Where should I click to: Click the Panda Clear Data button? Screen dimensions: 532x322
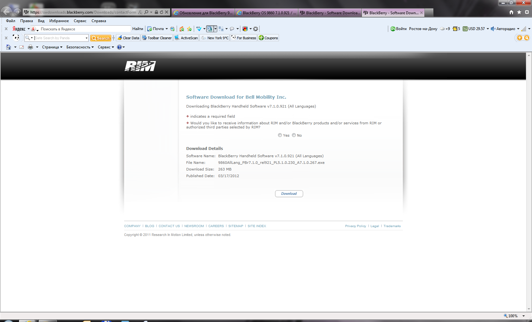pyautogui.click(x=128, y=38)
